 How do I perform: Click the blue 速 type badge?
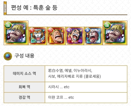point(87,30)
